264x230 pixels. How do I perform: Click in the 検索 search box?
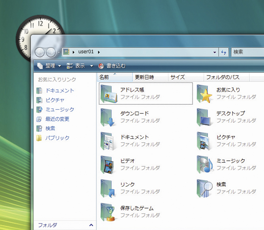(248, 52)
